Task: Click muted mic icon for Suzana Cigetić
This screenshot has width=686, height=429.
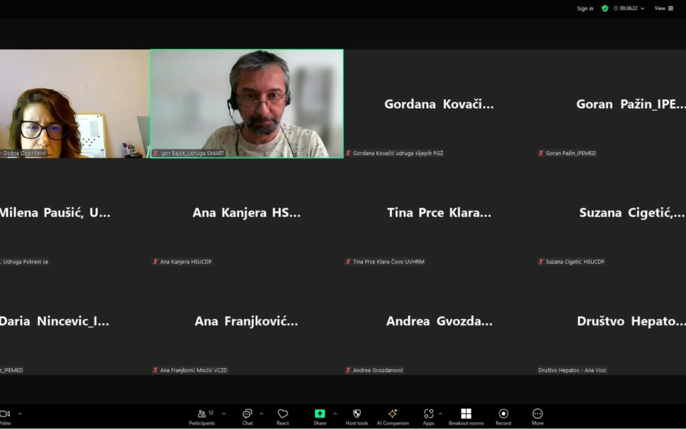Action: (x=541, y=262)
